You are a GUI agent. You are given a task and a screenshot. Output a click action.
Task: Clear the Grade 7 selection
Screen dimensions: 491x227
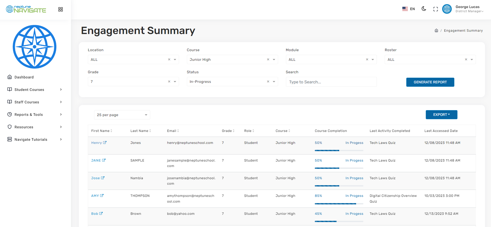click(169, 82)
